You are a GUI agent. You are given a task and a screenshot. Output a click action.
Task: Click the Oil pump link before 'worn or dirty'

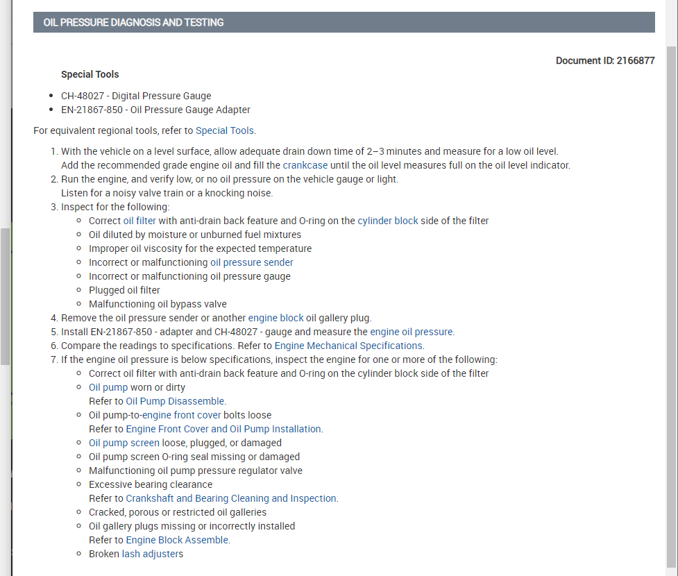(x=108, y=387)
